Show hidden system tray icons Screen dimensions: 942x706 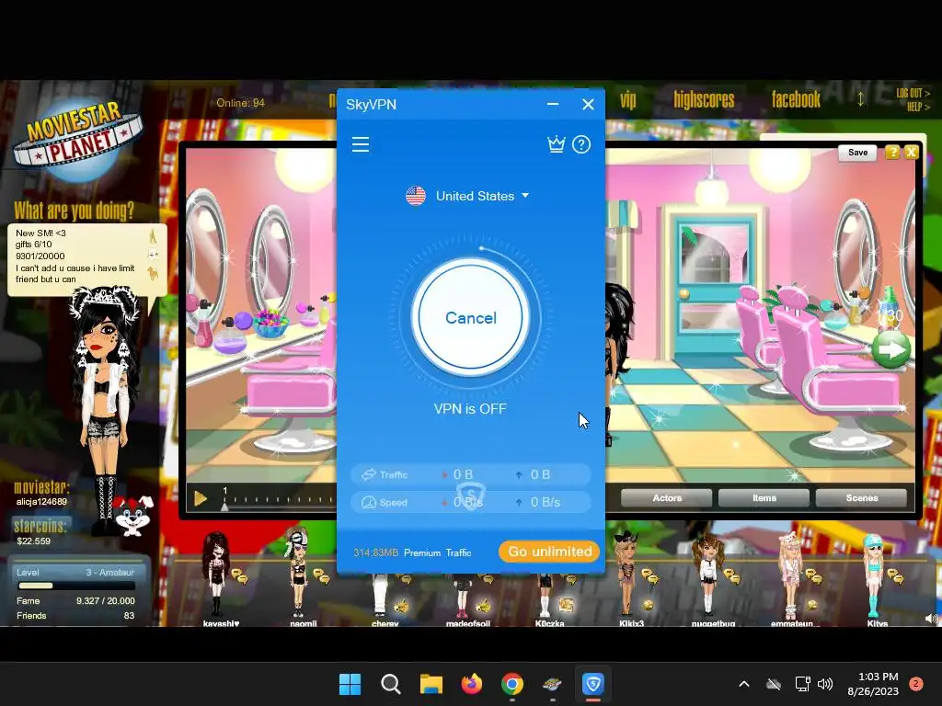(x=743, y=684)
